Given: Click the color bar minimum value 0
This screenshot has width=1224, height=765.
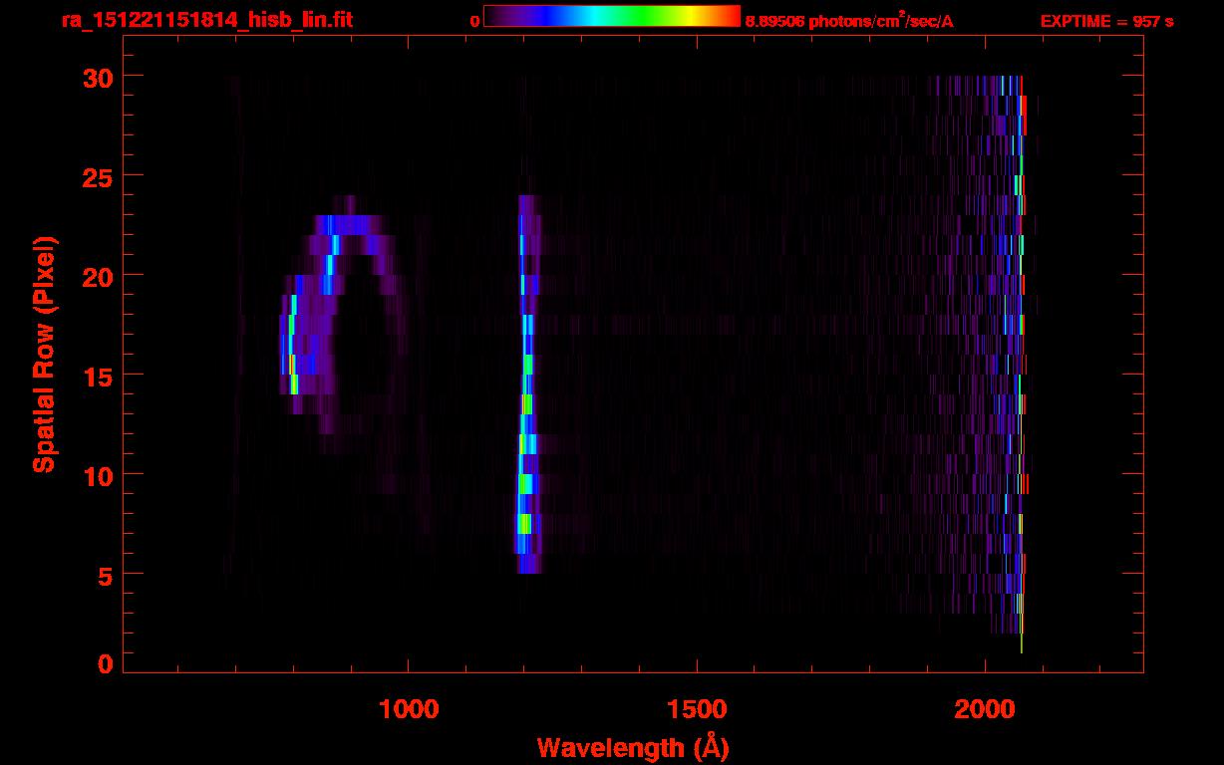Looking at the screenshot, I should point(474,21).
